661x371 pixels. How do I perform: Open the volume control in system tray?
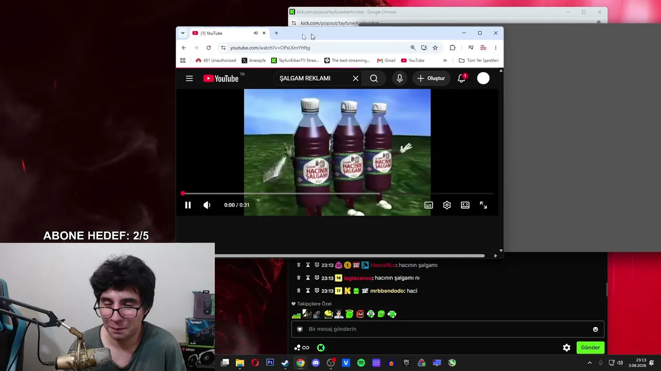(620, 363)
